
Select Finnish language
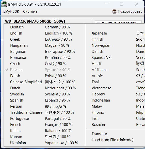116,39
